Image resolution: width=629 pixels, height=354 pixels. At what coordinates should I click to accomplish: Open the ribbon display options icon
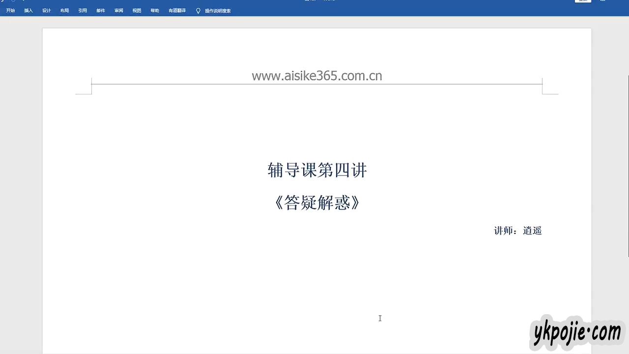603,1
